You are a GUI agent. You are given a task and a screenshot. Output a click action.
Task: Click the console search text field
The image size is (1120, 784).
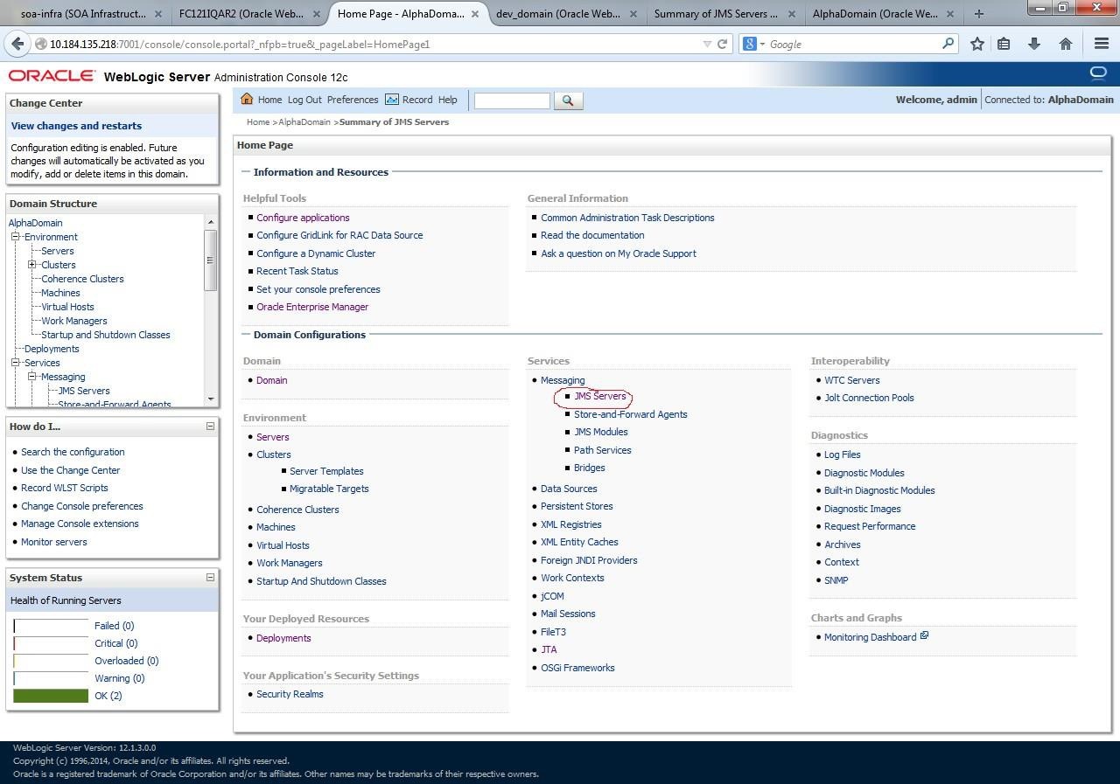click(512, 101)
